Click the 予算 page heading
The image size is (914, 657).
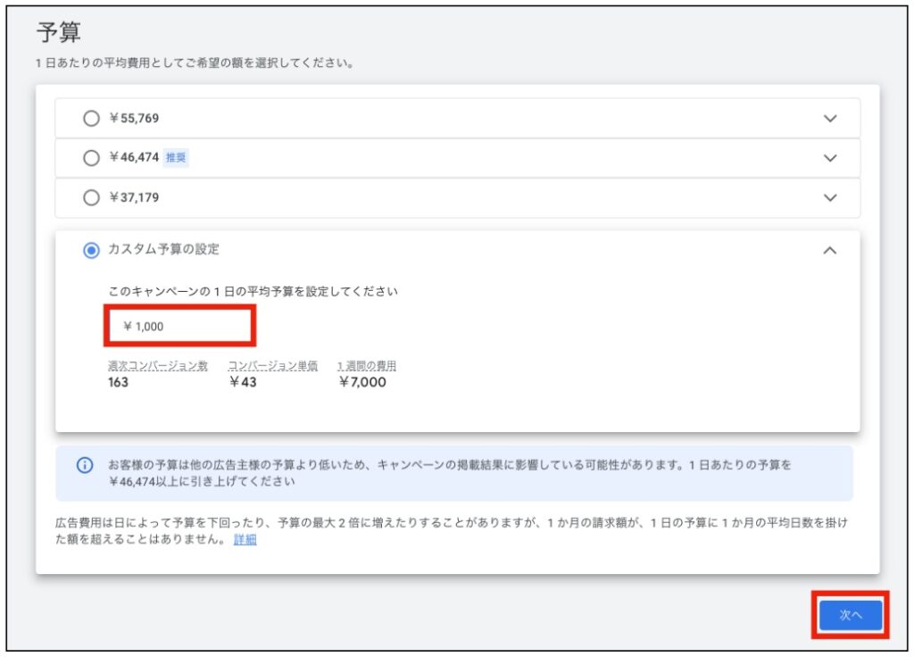click(59, 33)
